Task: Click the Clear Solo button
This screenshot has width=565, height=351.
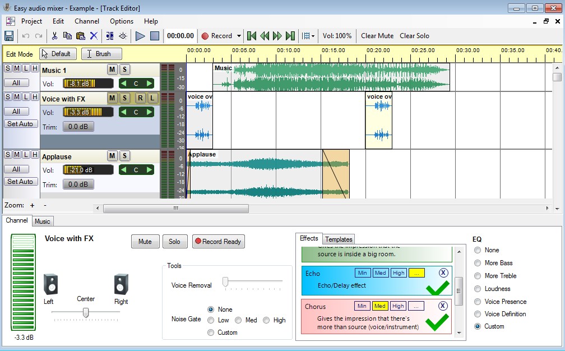Action: point(415,36)
